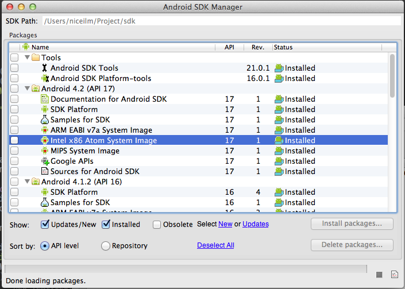405x289 pixels.
Task: Click the progress bar at the bottom
Action: 186,268
